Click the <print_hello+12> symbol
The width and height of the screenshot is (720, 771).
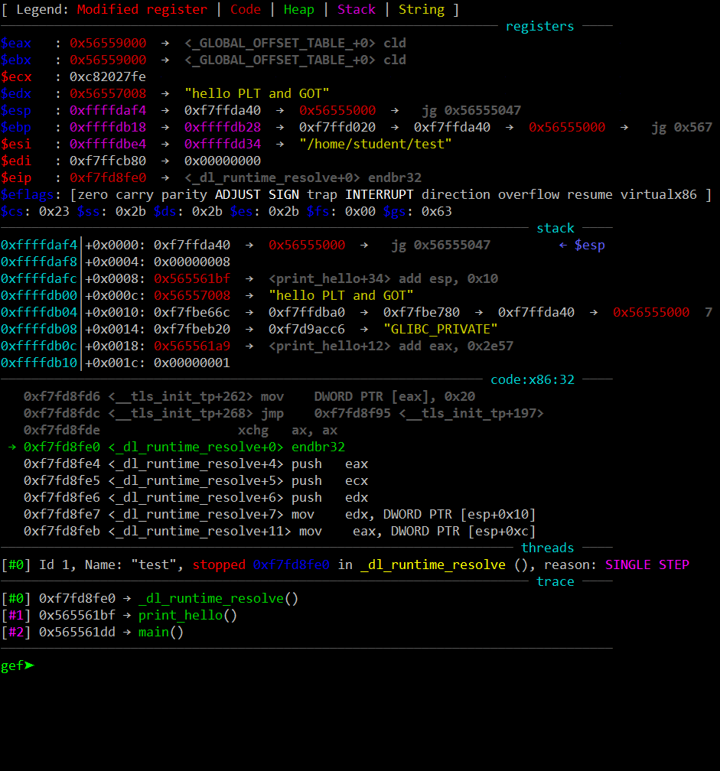[x=330, y=346]
